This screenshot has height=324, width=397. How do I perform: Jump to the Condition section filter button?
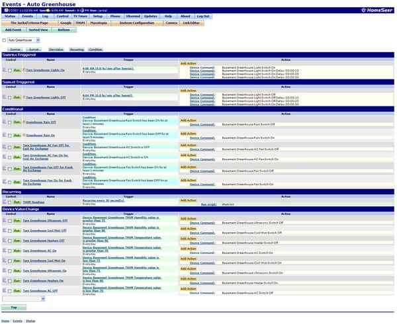pos(95,50)
